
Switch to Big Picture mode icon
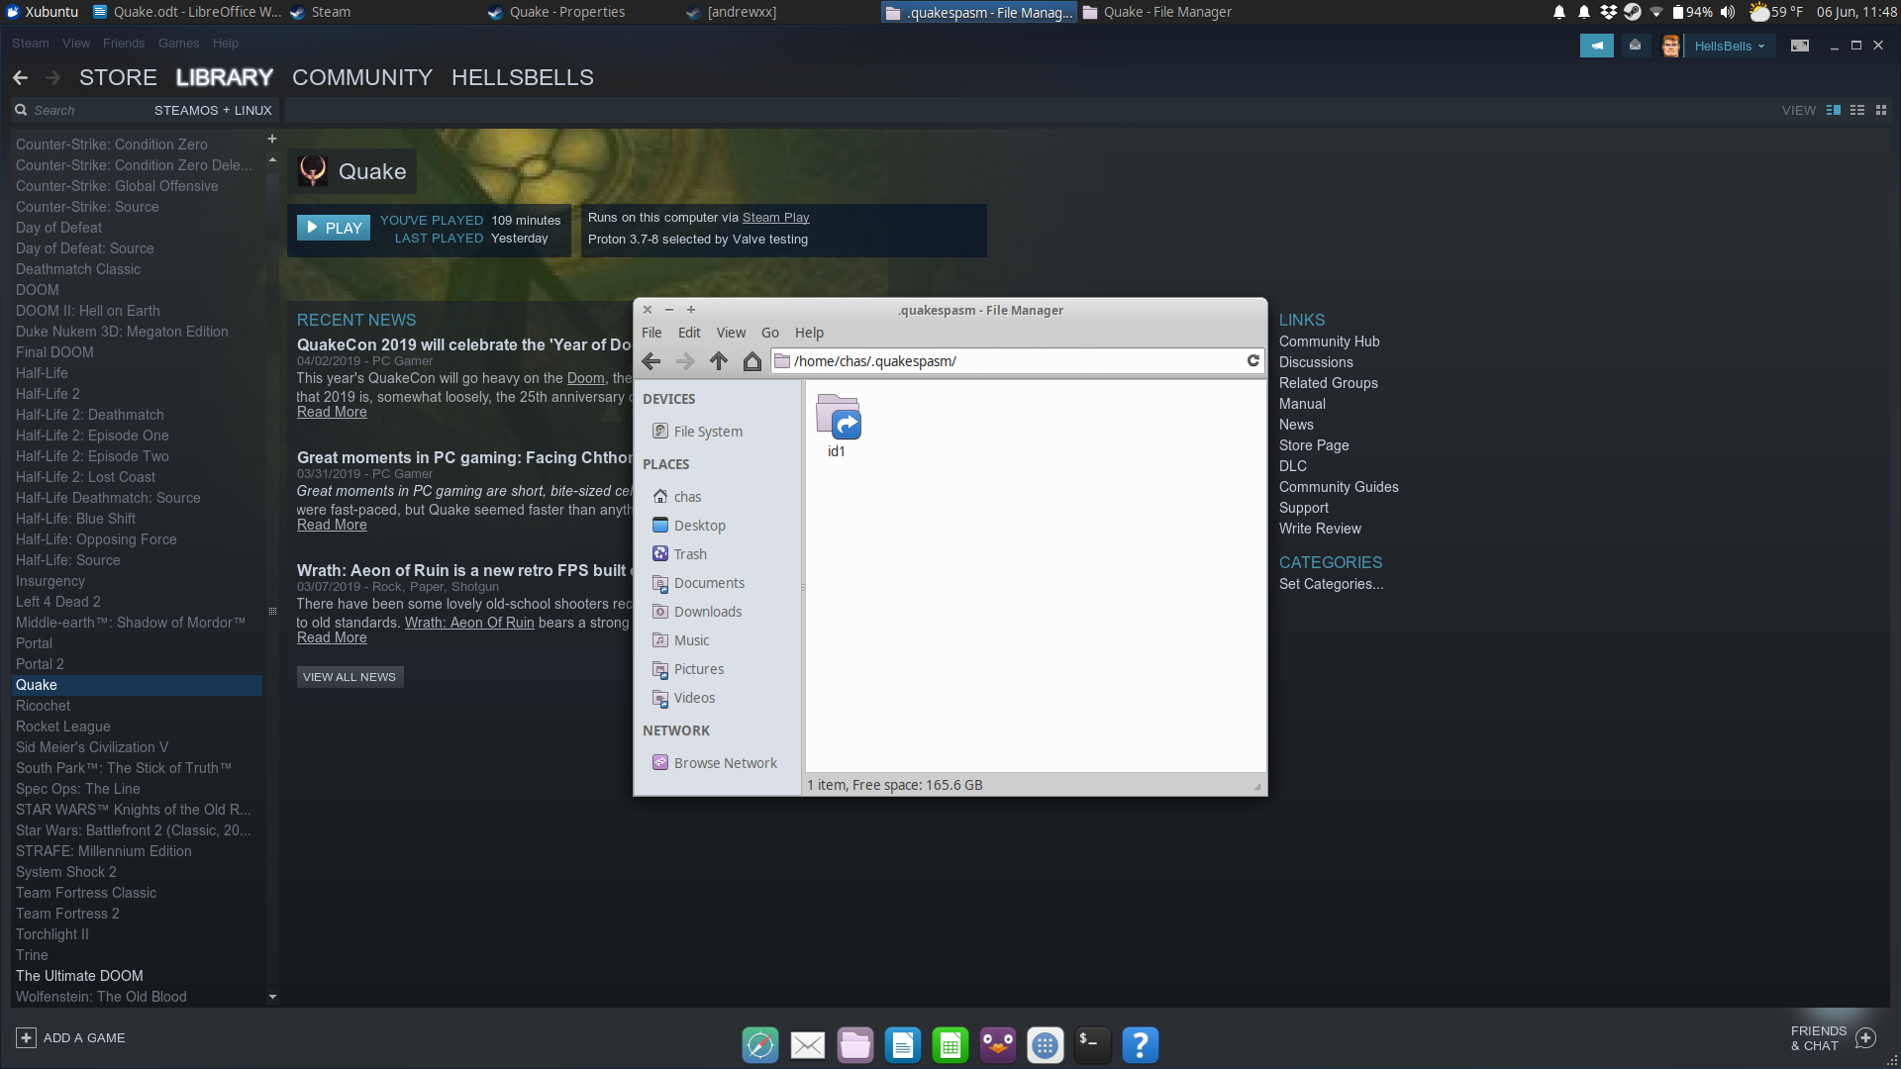point(1799,46)
